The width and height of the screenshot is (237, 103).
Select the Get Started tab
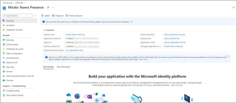[48, 67]
